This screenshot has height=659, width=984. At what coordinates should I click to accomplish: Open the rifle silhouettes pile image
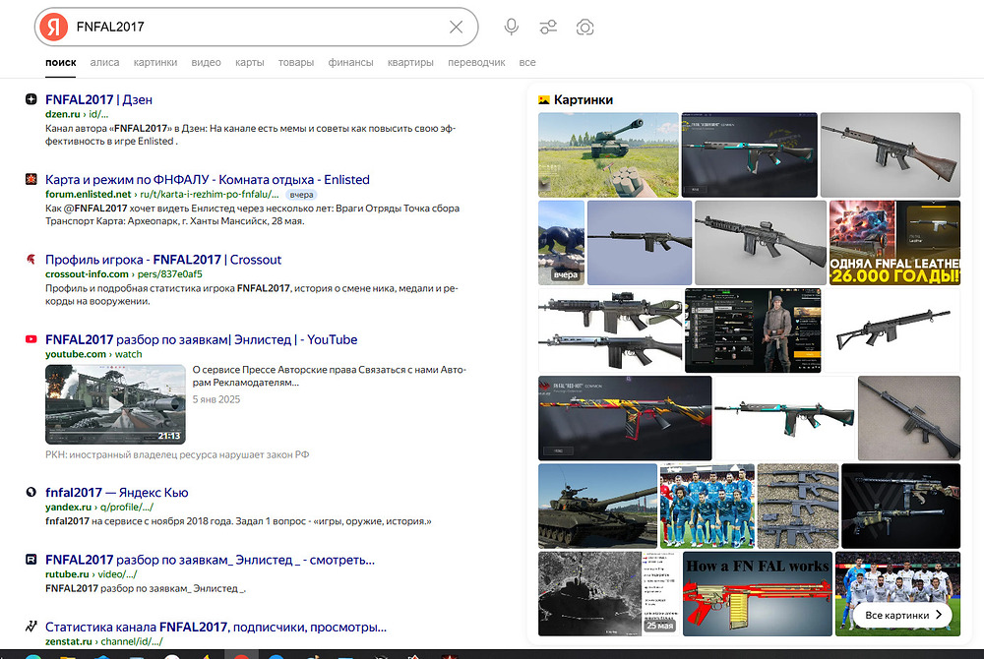coord(798,506)
